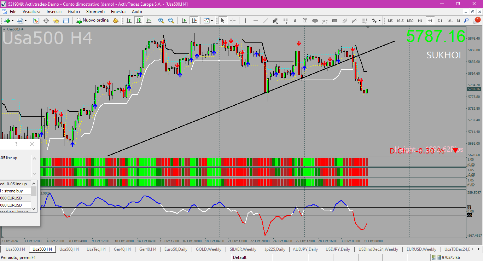Switch chart to bar chart mode

click(129, 21)
